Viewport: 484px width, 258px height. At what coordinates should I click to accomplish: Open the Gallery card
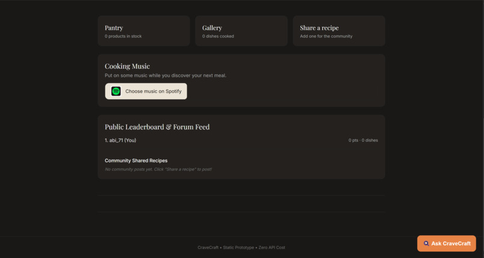coord(241,31)
